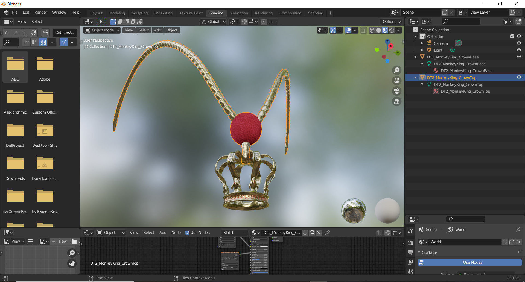The width and height of the screenshot is (525, 282).
Task: Toggle visibility of Collection
Action: pyautogui.click(x=519, y=36)
